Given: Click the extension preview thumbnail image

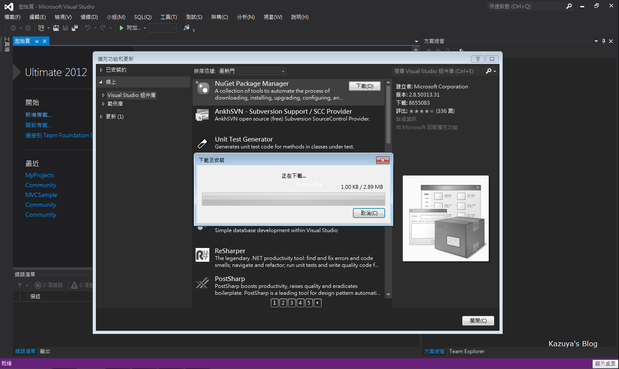Looking at the screenshot, I should [446, 218].
